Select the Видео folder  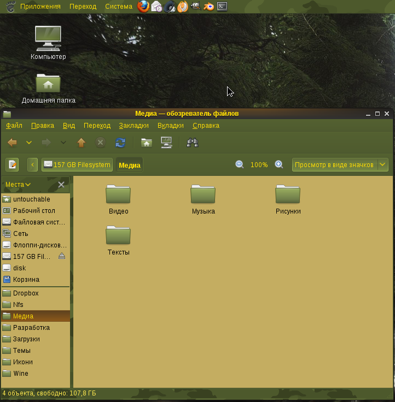[118, 199]
